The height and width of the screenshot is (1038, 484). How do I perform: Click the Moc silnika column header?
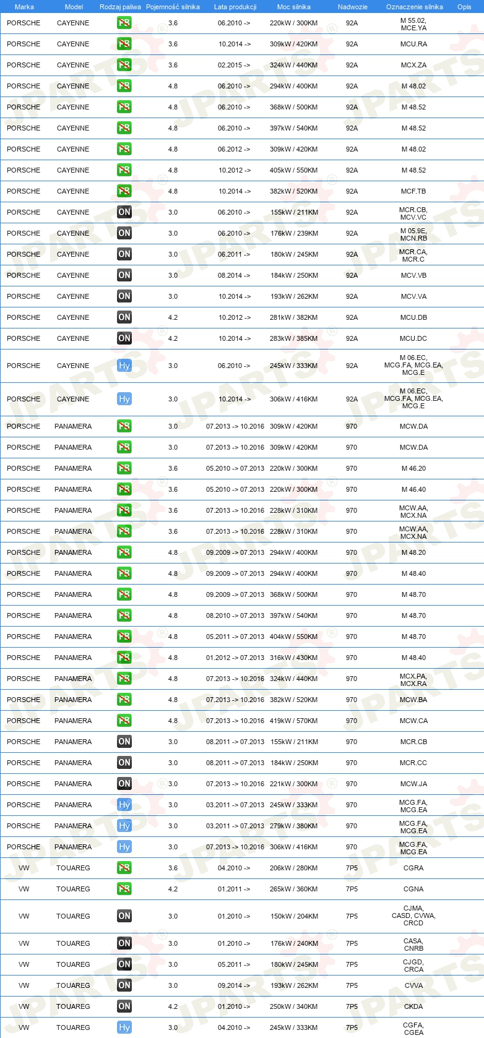(x=294, y=7)
